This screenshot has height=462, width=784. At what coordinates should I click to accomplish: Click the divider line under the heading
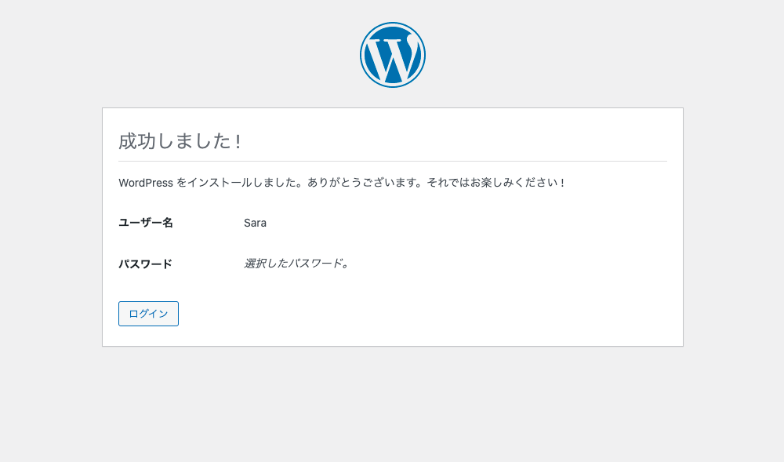pyautogui.click(x=393, y=161)
